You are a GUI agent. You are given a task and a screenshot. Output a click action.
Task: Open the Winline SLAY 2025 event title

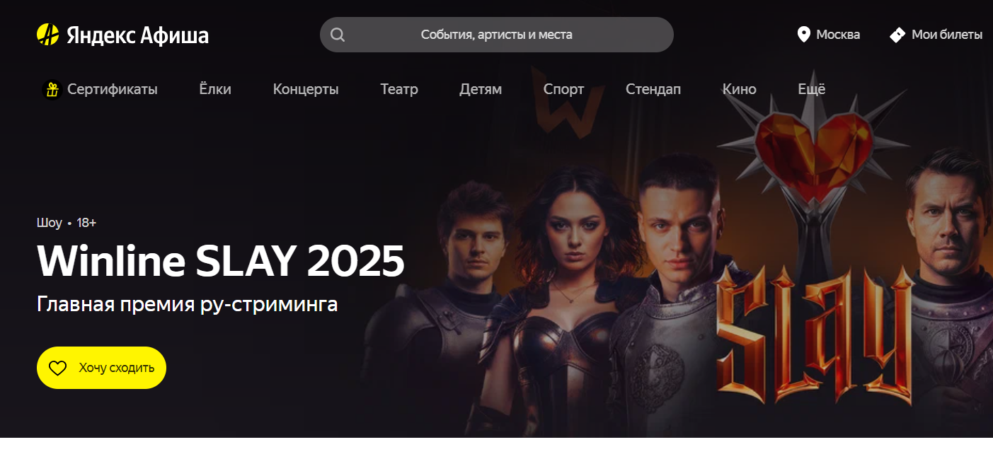[x=221, y=262]
